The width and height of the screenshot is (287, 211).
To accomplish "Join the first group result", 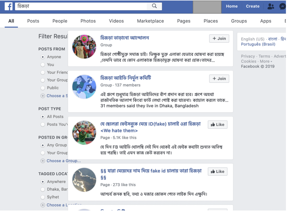I will click(x=219, y=39).
